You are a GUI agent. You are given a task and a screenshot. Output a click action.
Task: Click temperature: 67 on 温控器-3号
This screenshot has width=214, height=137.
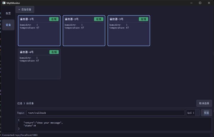[x=119, y=28]
